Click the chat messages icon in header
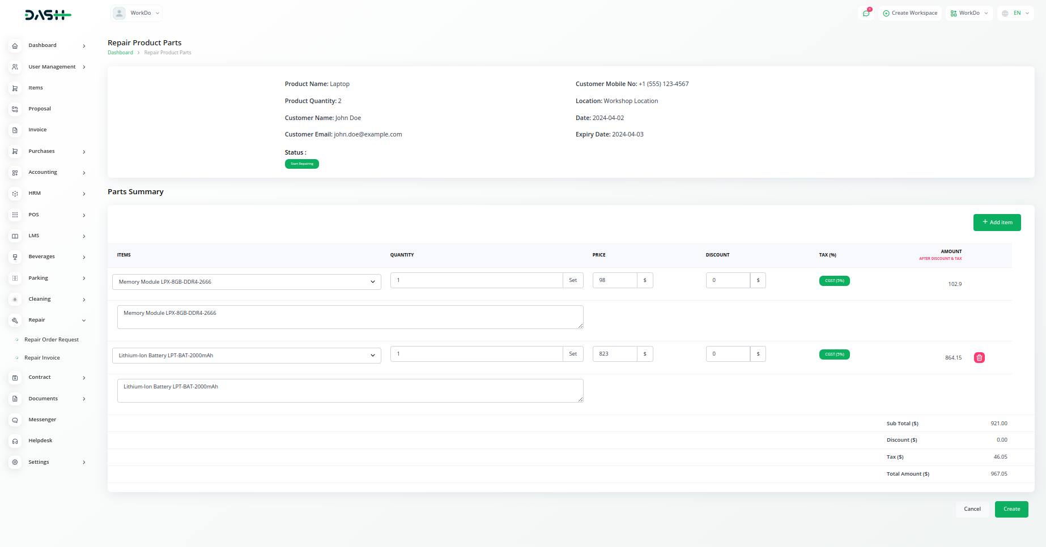The image size is (1046, 547). pyautogui.click(x=866, y=13)
